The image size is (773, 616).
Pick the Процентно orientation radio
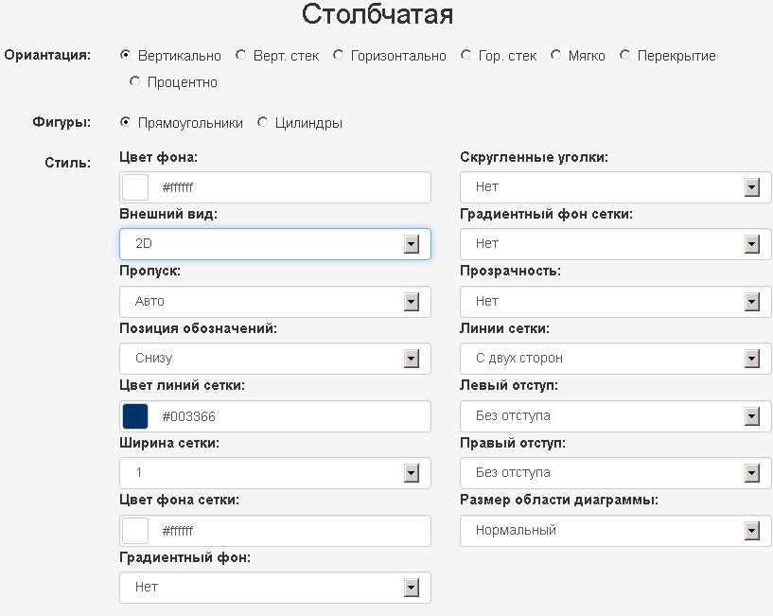[134, 81]
